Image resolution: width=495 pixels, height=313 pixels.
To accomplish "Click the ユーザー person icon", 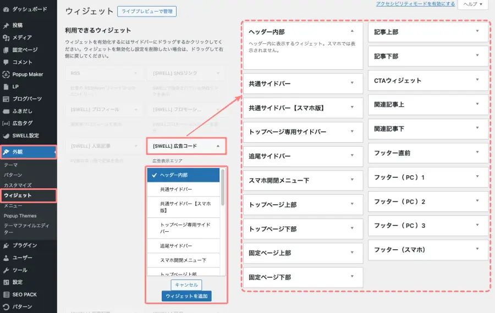I will point(5,258).
